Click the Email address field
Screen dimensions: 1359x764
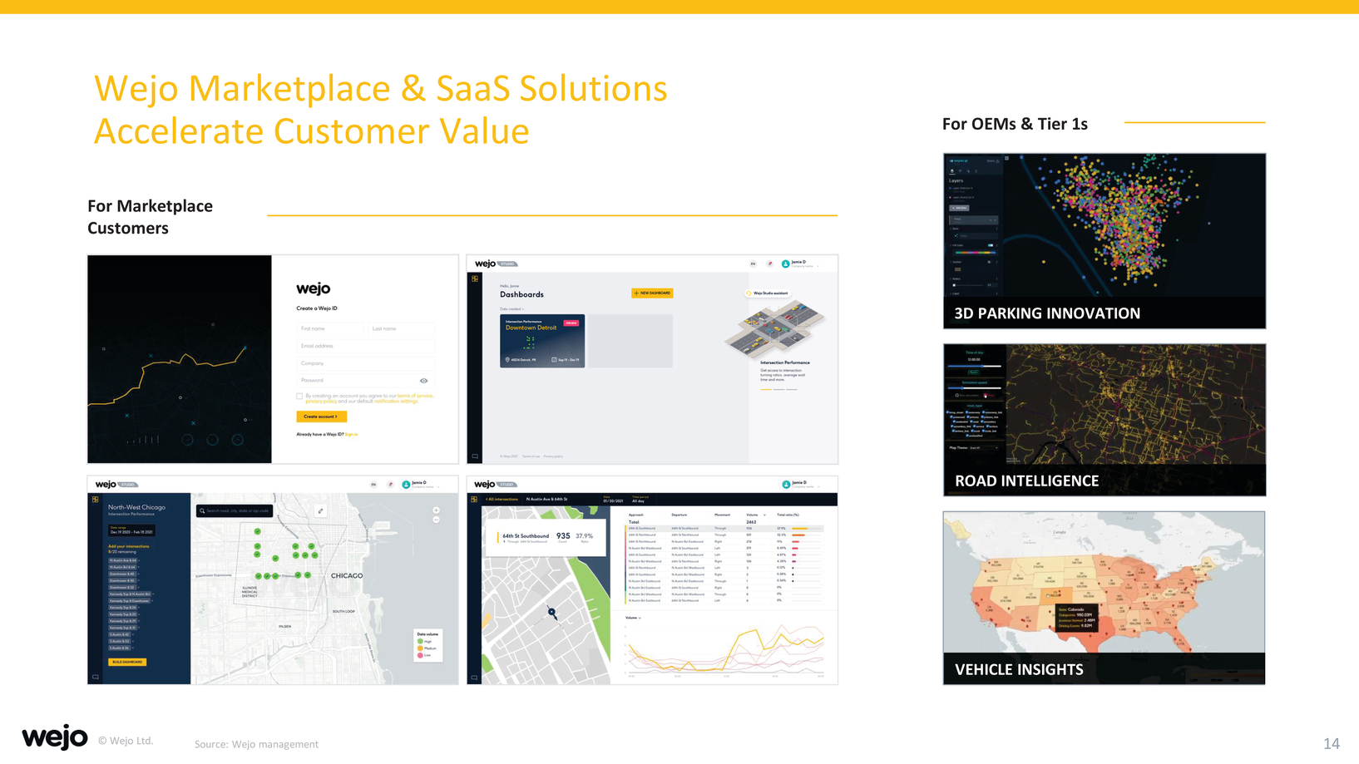[x=366, y=346]
